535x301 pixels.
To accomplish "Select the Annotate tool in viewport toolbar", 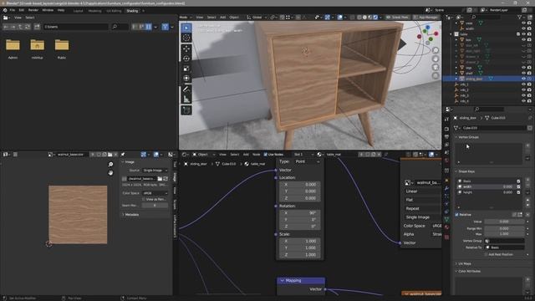I will (x=186, y=89).
